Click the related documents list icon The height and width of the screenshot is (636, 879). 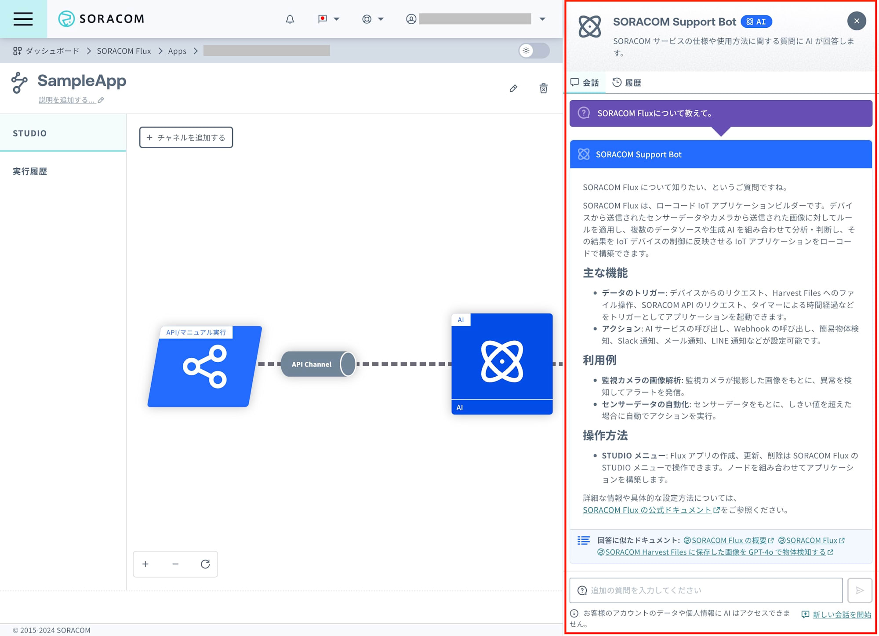584,541
